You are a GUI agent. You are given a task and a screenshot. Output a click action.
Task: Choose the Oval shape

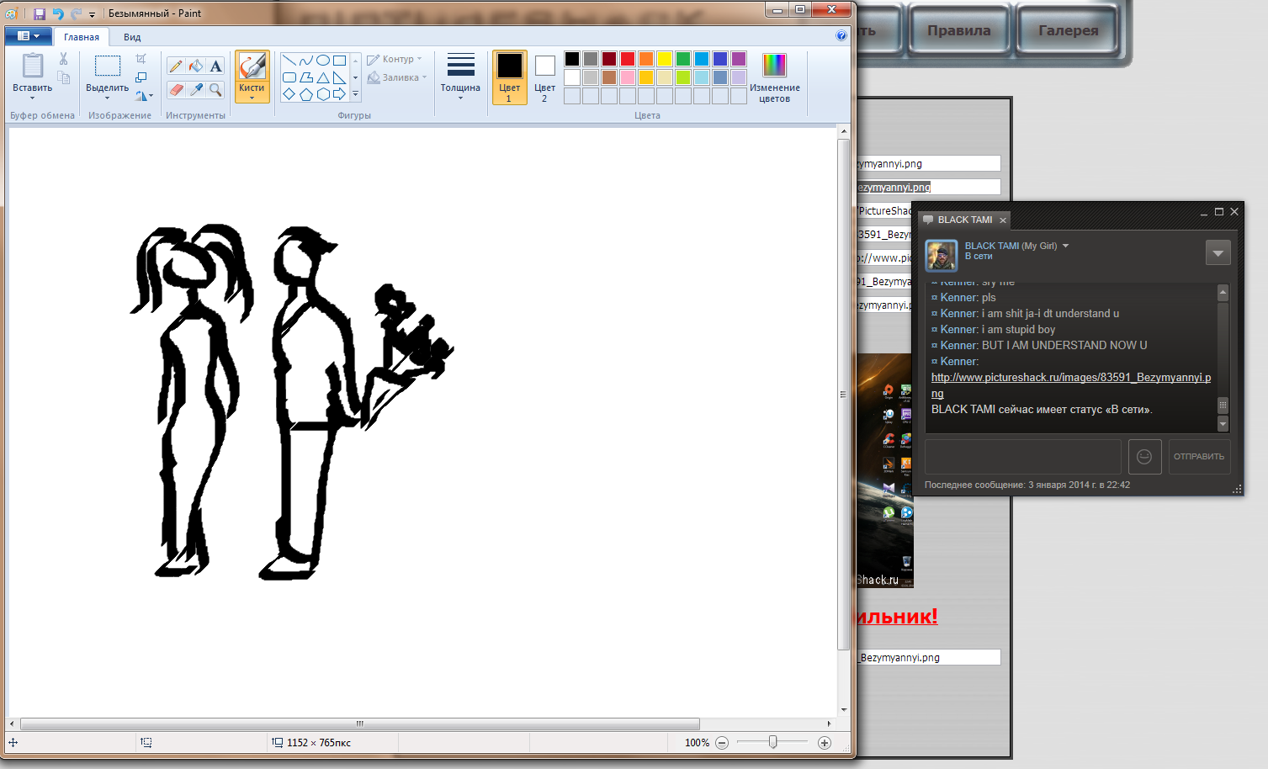322,61
